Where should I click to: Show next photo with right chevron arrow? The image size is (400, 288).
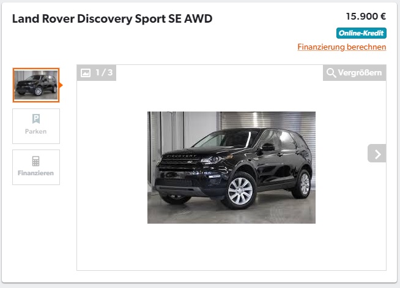377,153
